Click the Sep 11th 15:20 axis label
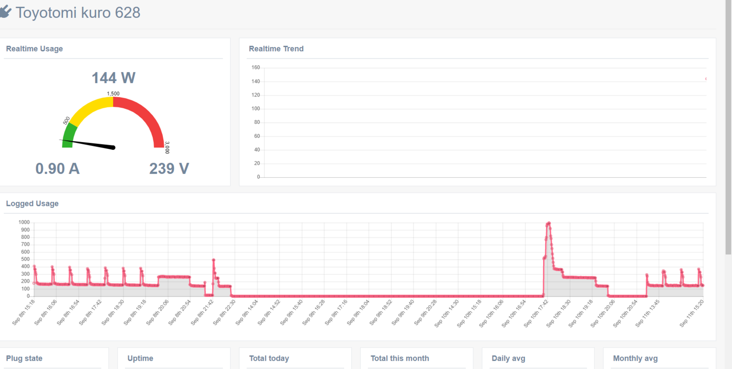 (x=692, y=313)
